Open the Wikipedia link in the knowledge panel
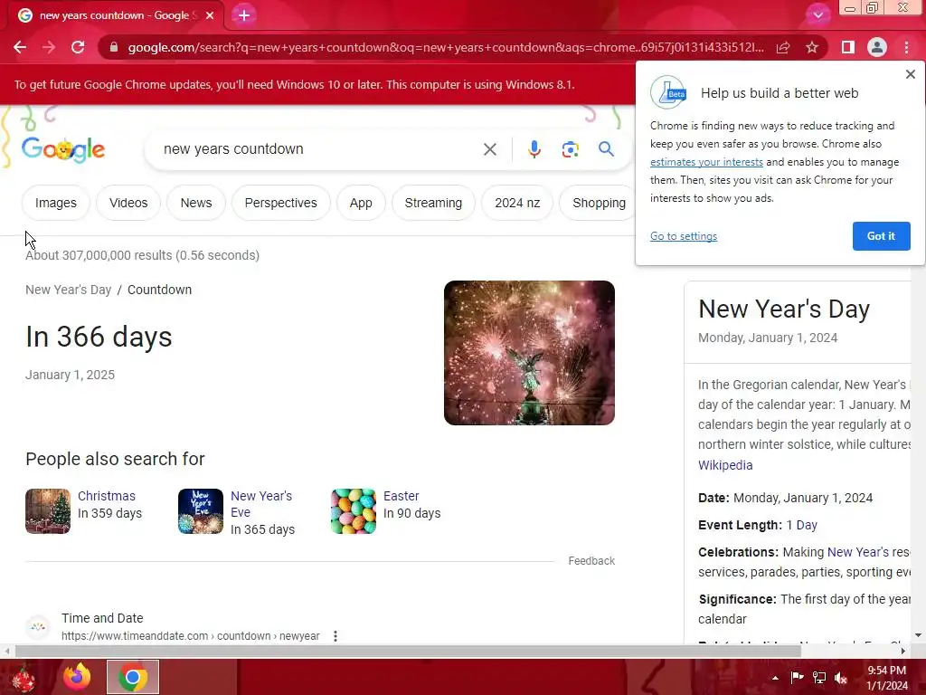Viewport: 926px width, 695px height. pos(725,465)
